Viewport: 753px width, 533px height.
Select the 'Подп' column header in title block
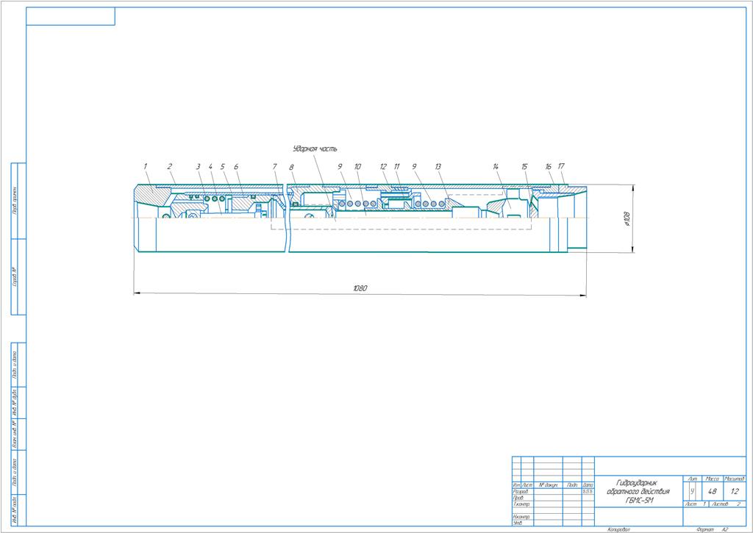point(572,485)
